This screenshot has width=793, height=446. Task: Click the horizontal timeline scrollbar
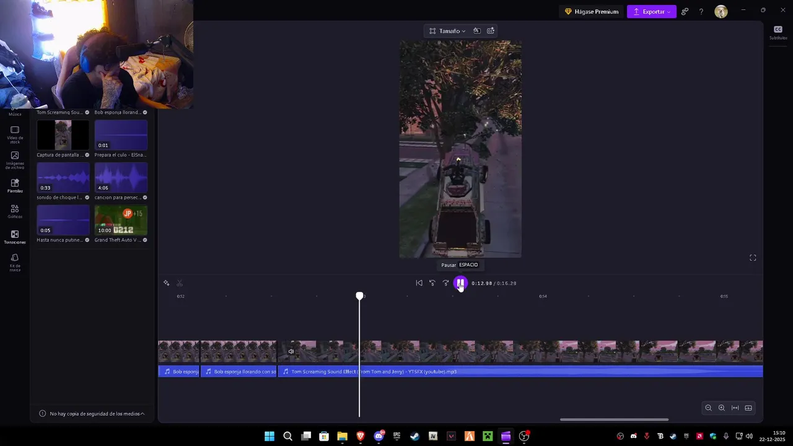(x=614, y=419)
